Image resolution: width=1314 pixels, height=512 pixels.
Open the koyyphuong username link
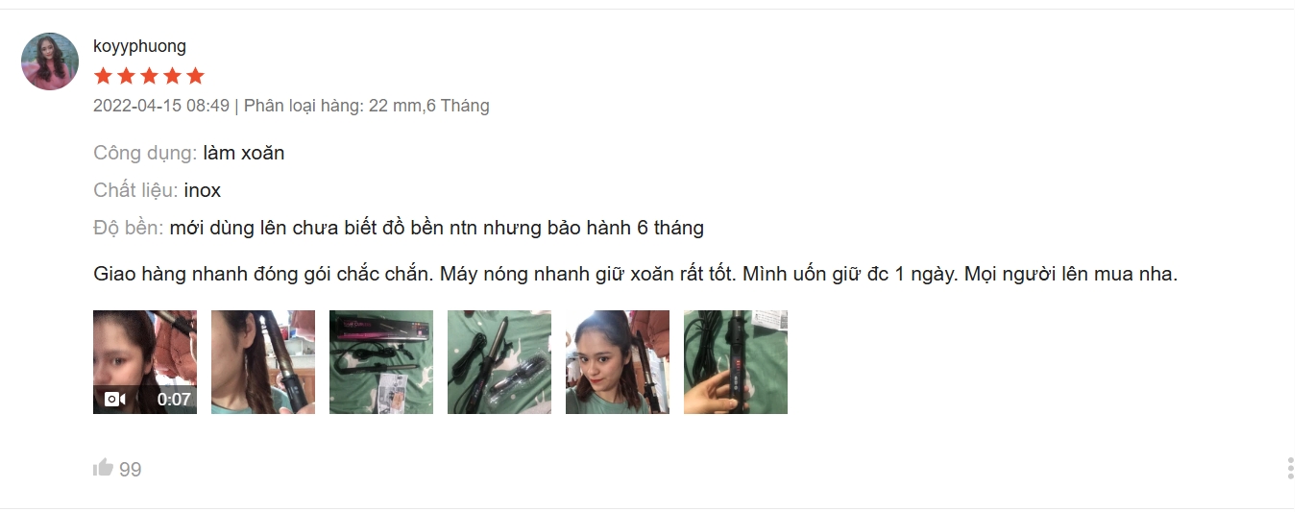point(139,46)
